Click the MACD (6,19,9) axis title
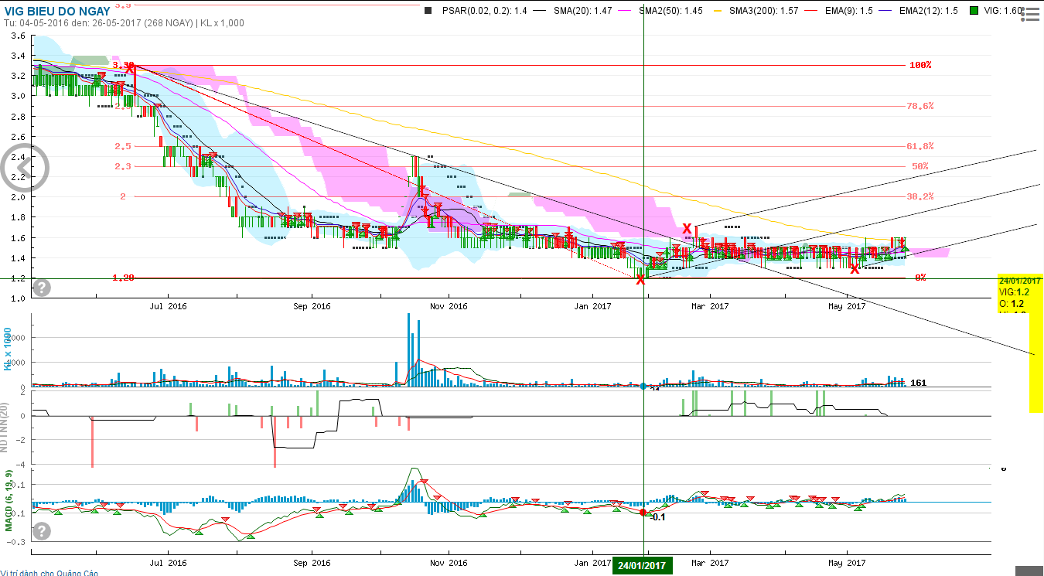Image resolution: width=1044 pixels, height=576 pixels. [x=9, y=503]
